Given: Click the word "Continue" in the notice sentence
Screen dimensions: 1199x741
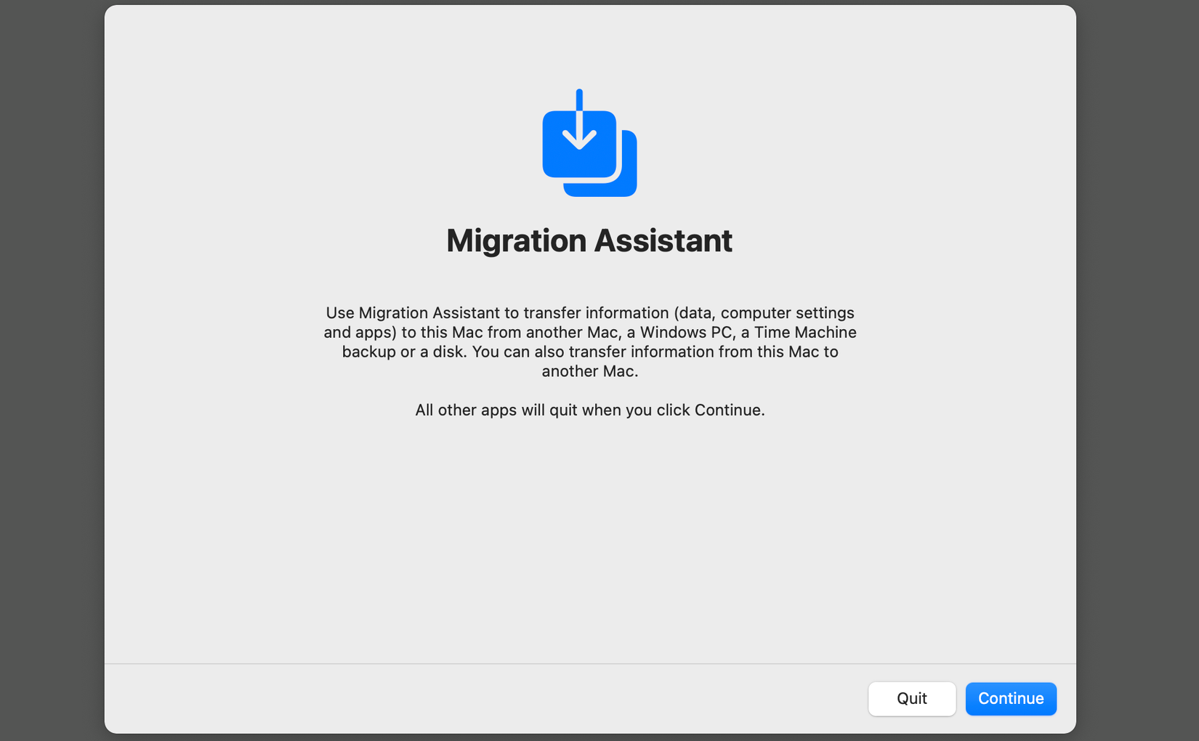Looking at the screenshot, I should pos(727,410).
